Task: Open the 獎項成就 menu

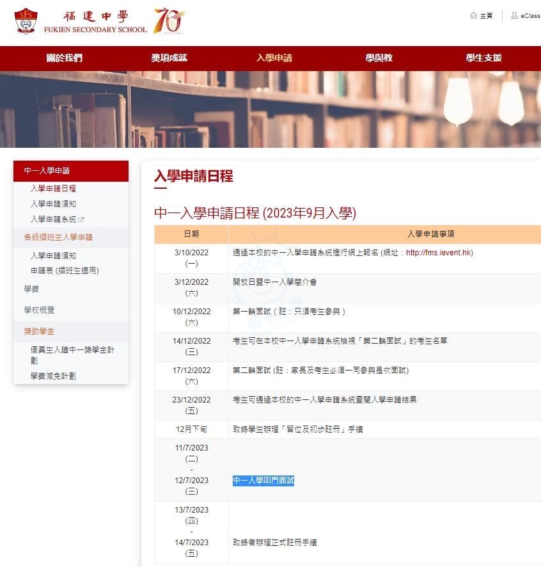Action: [x=169, y=58]
